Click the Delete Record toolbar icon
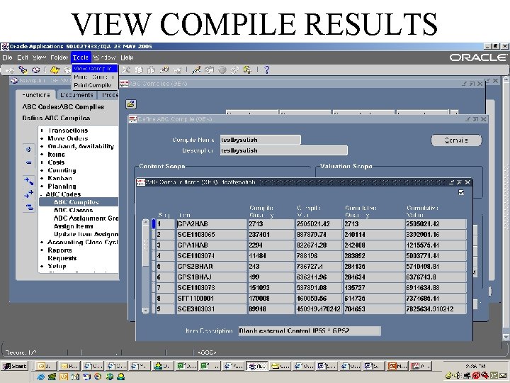510x383 pixels. [x=177, y=70]
